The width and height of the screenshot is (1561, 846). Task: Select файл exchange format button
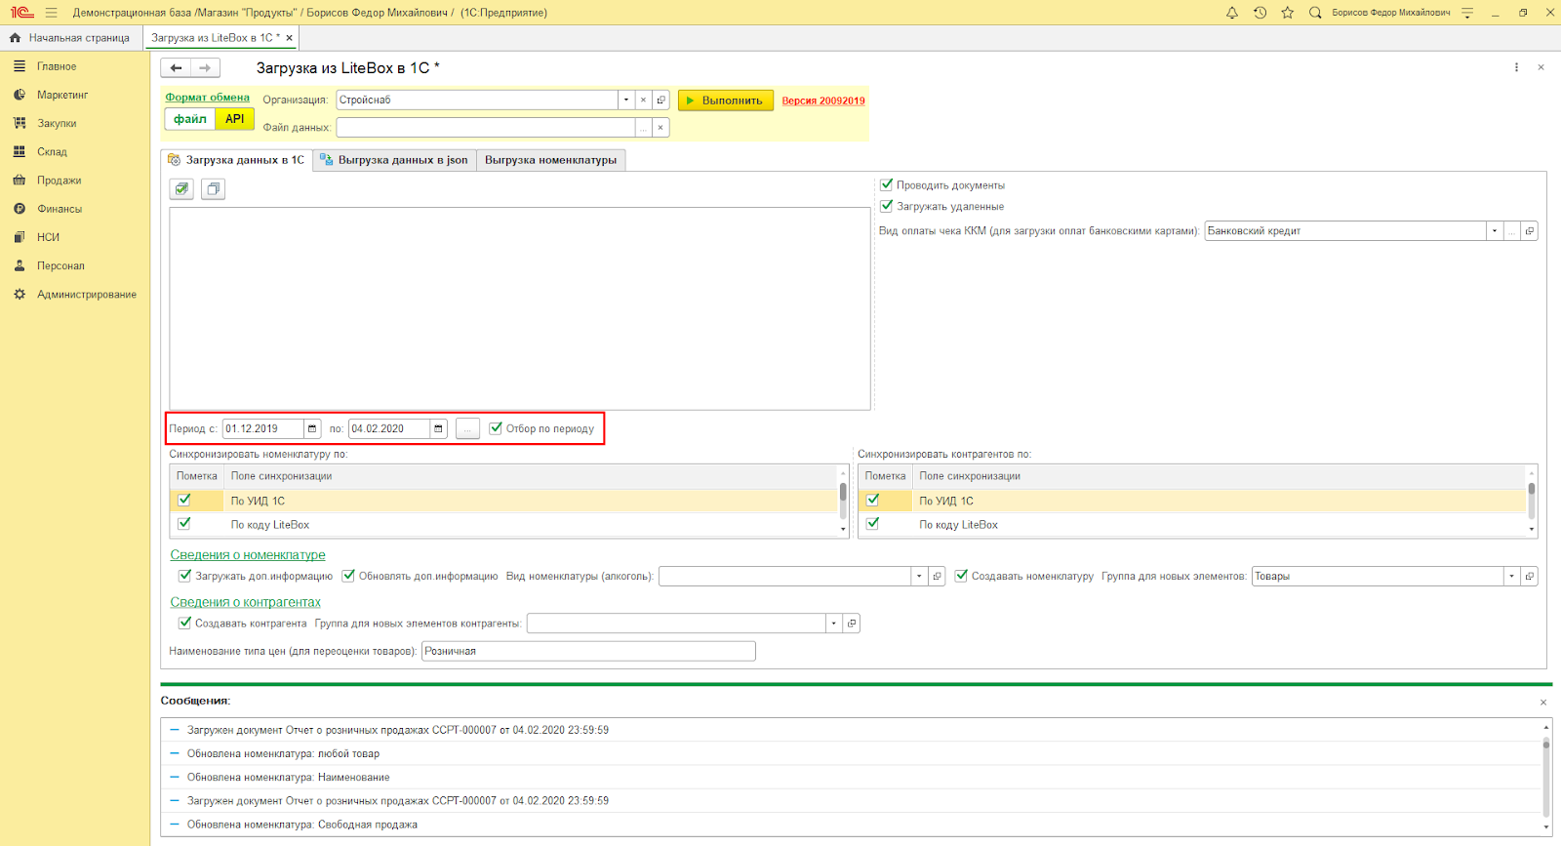[190, 119]
